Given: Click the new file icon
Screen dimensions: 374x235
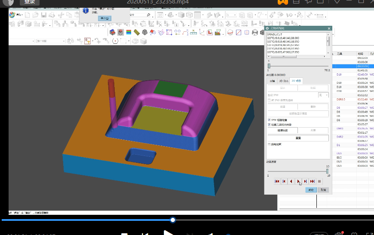Looking at the screenshot, I should (x=28, y=15).
